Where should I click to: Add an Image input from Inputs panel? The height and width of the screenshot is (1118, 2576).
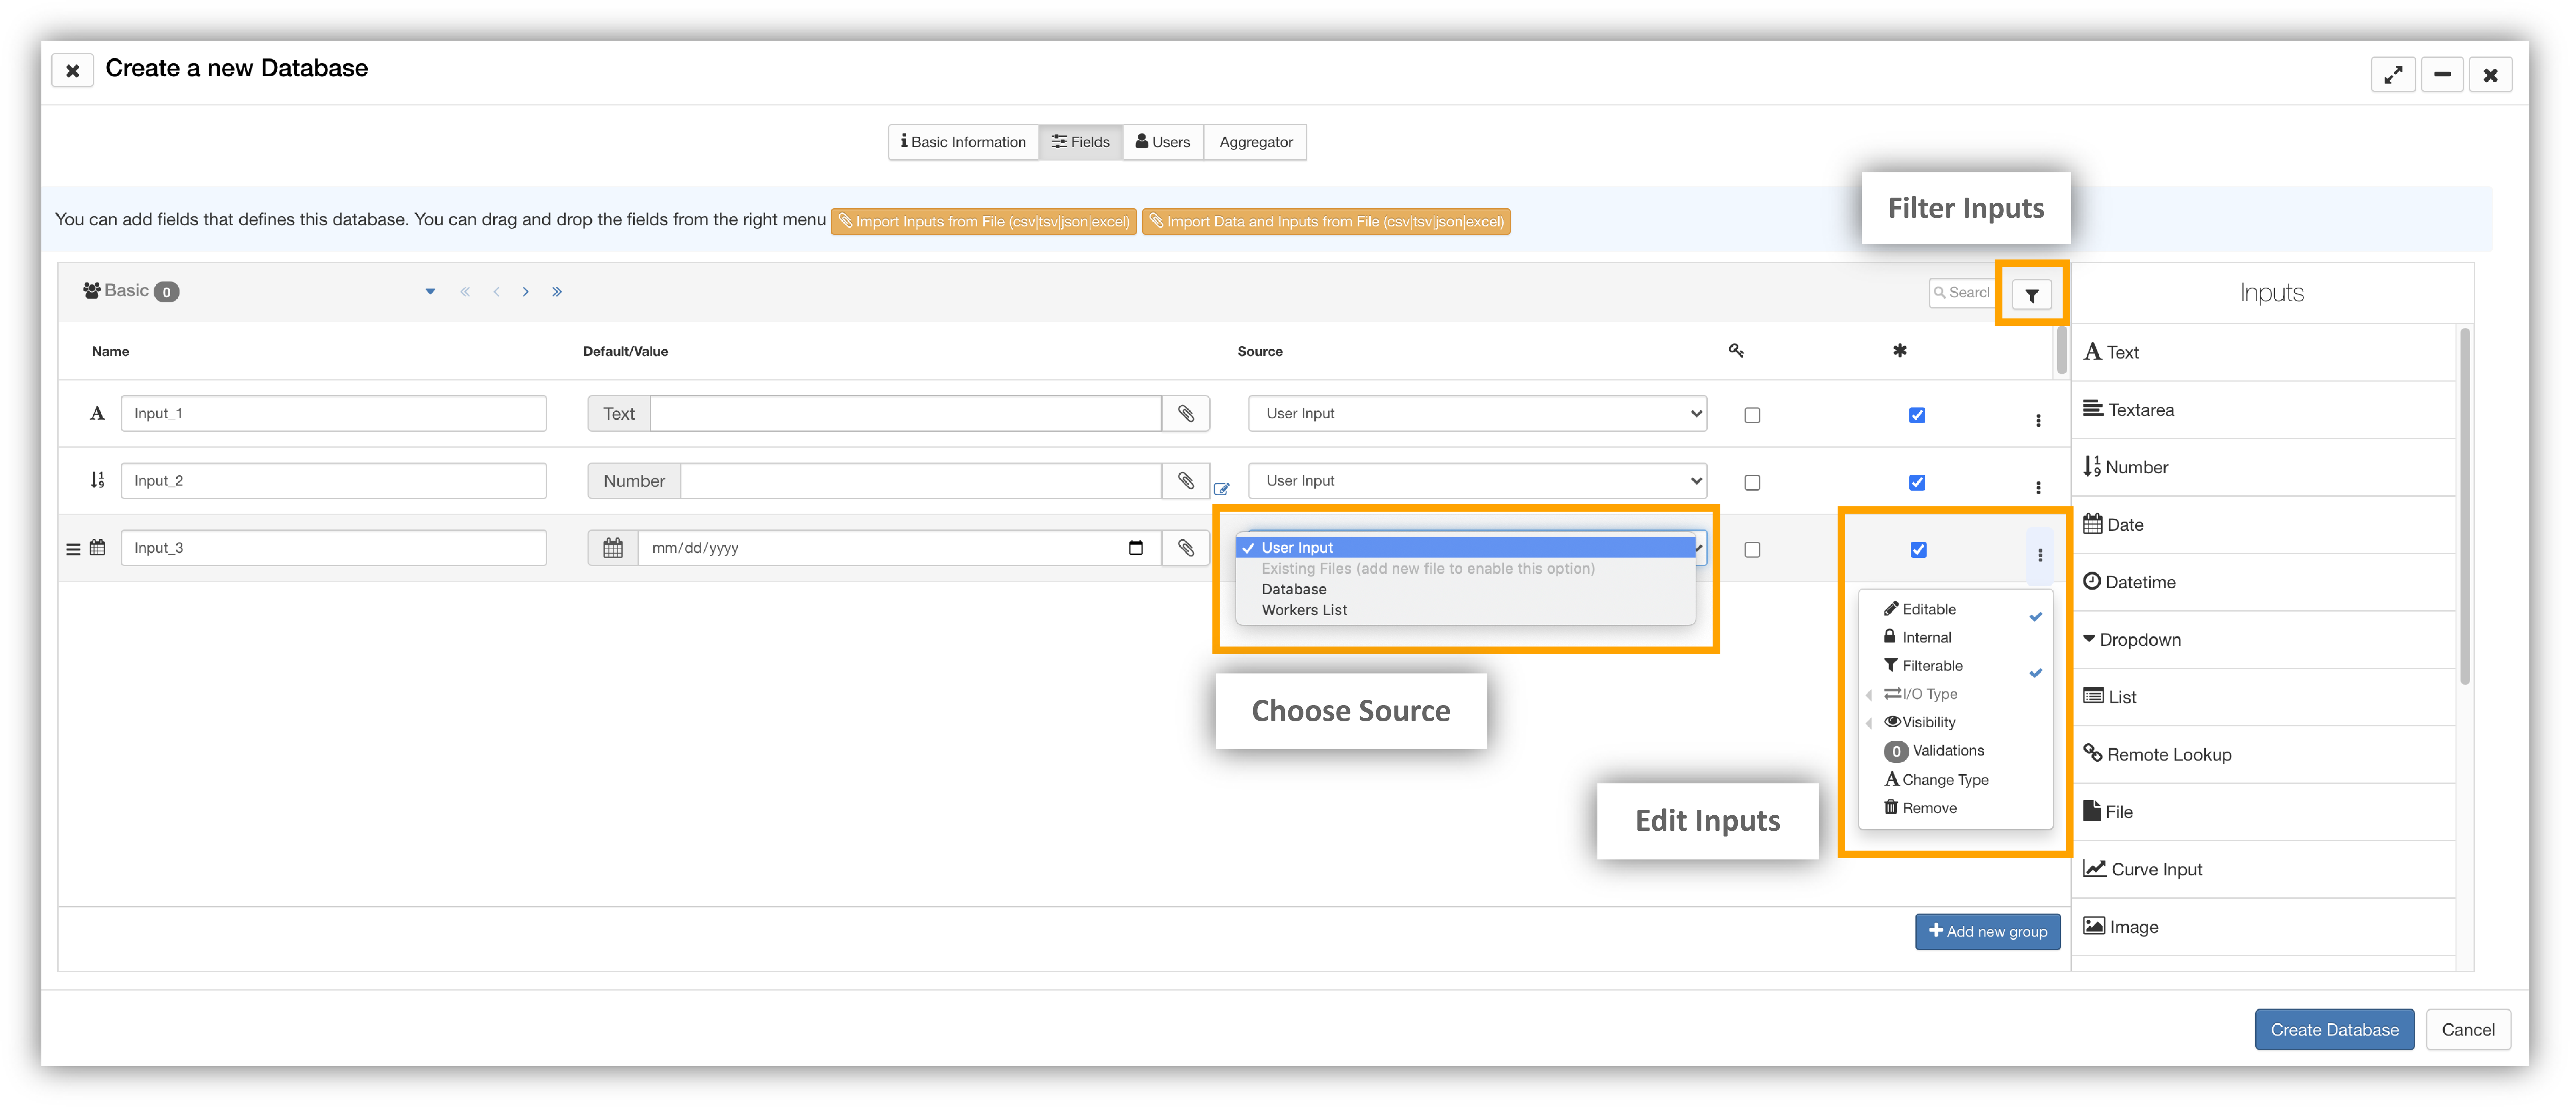(2264, 927)
